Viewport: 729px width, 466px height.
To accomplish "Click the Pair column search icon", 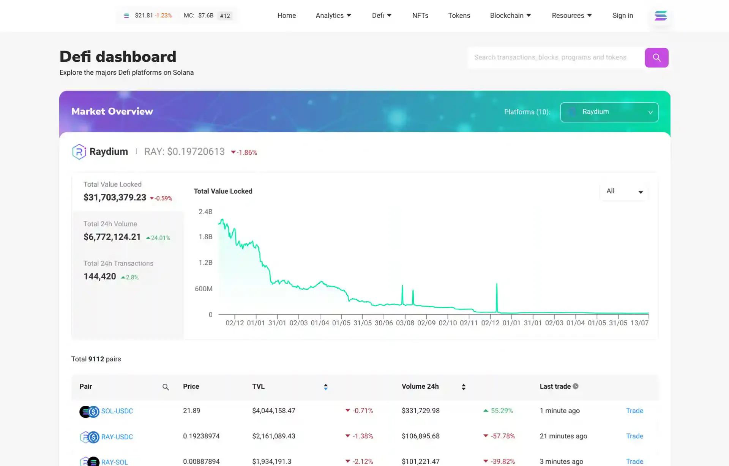I will pyautogui.click(x=166, y=387).
